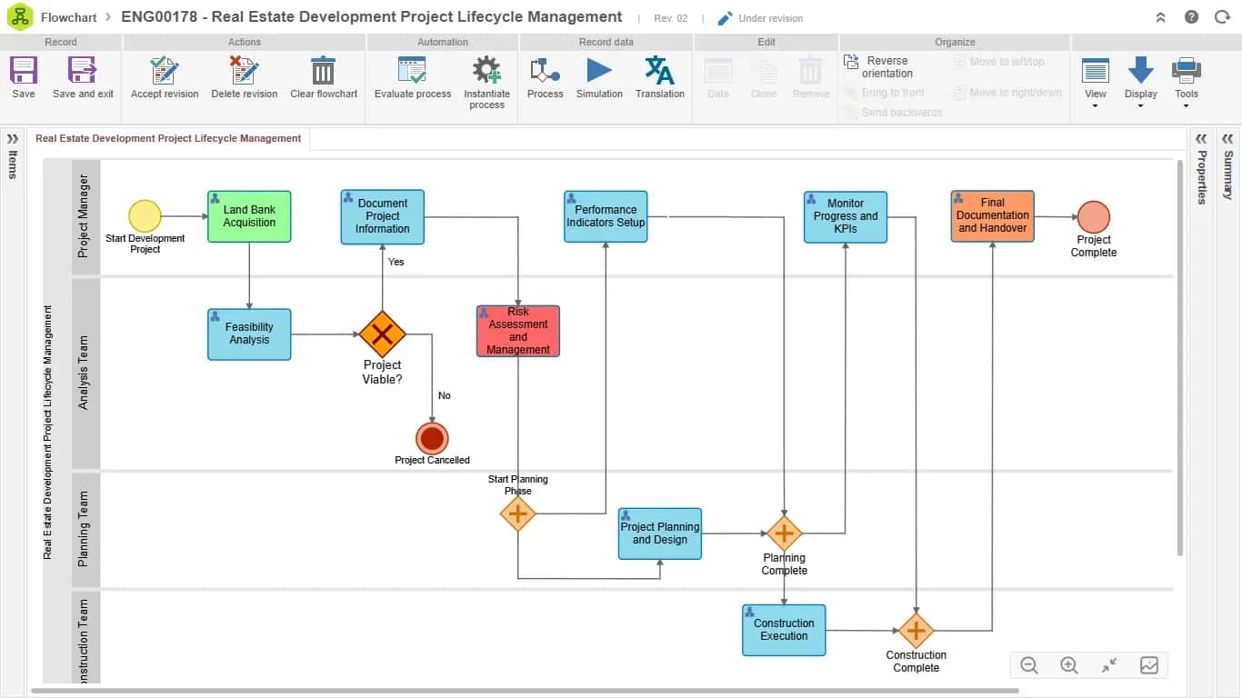Viewport: 1242px width, 698px height.
Task: Click the refresh icon in header
Action: pos(1222,17)
